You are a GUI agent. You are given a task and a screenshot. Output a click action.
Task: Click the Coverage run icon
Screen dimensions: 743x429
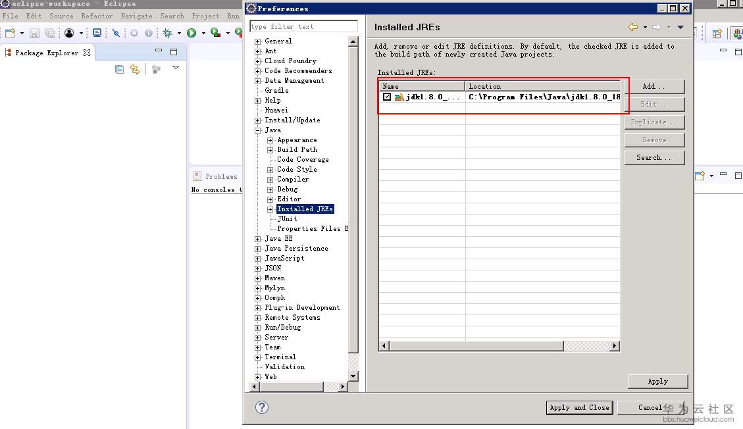(216, 33)
